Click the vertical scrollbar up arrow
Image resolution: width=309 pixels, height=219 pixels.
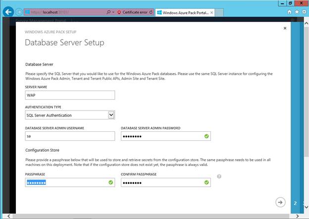pos(307,23)
